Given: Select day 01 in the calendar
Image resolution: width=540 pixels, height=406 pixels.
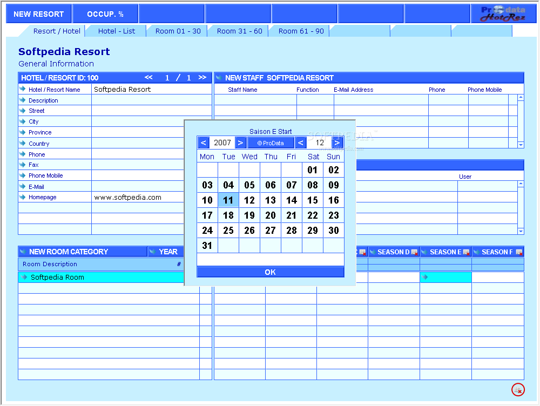Looking at the screenshot, I should tap(312, 170).
